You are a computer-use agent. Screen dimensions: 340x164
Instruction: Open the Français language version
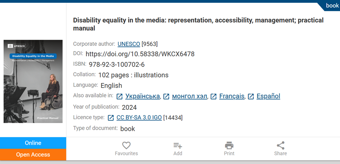232,96
